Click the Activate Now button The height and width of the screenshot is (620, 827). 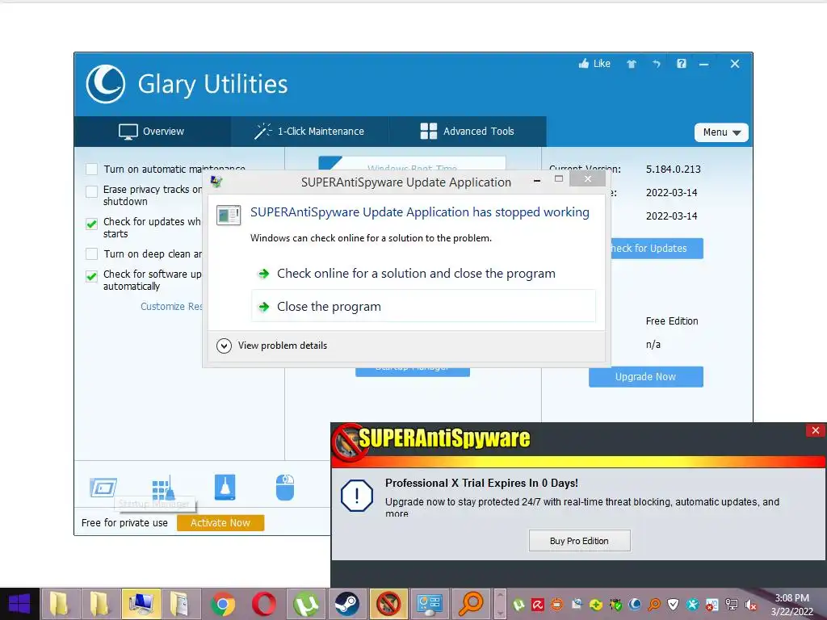point(220,523)
